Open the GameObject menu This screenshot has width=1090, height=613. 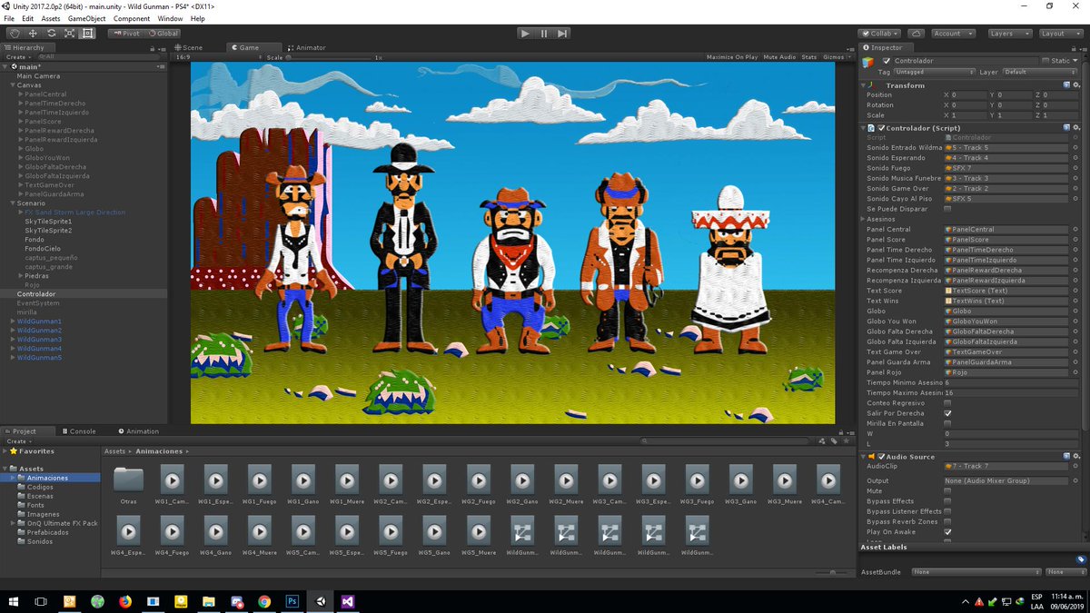coord(86,18)
